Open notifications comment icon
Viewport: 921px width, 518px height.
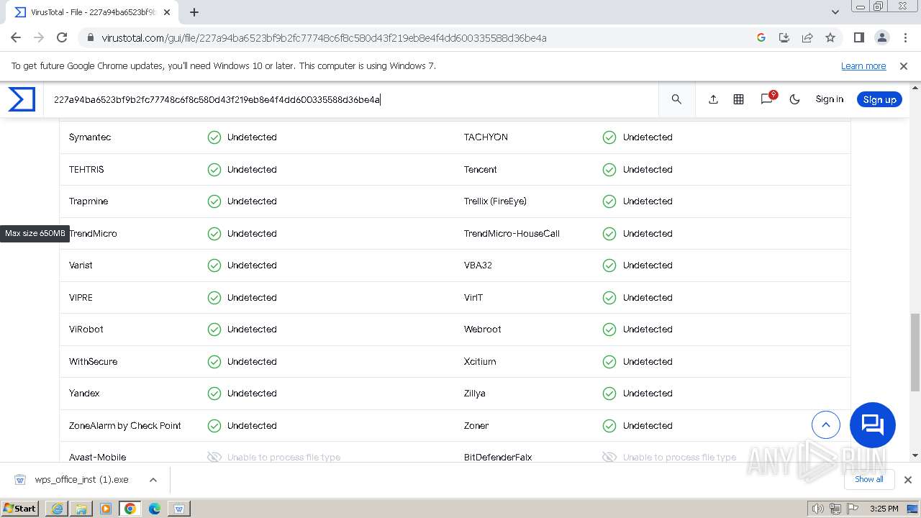click(x=767, y=99)
